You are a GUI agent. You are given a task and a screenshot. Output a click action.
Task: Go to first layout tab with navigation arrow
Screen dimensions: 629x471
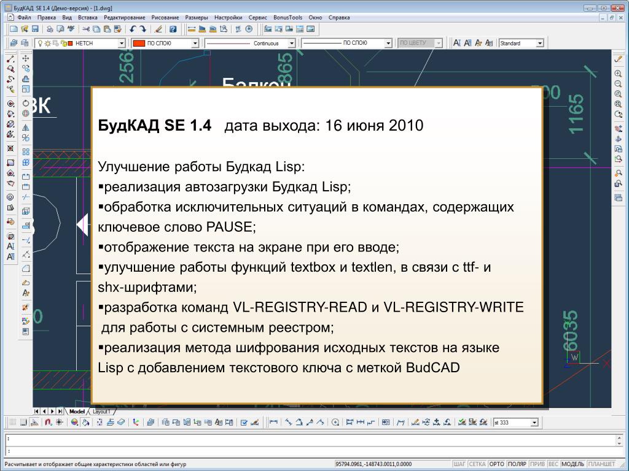[x=36, y=412]
